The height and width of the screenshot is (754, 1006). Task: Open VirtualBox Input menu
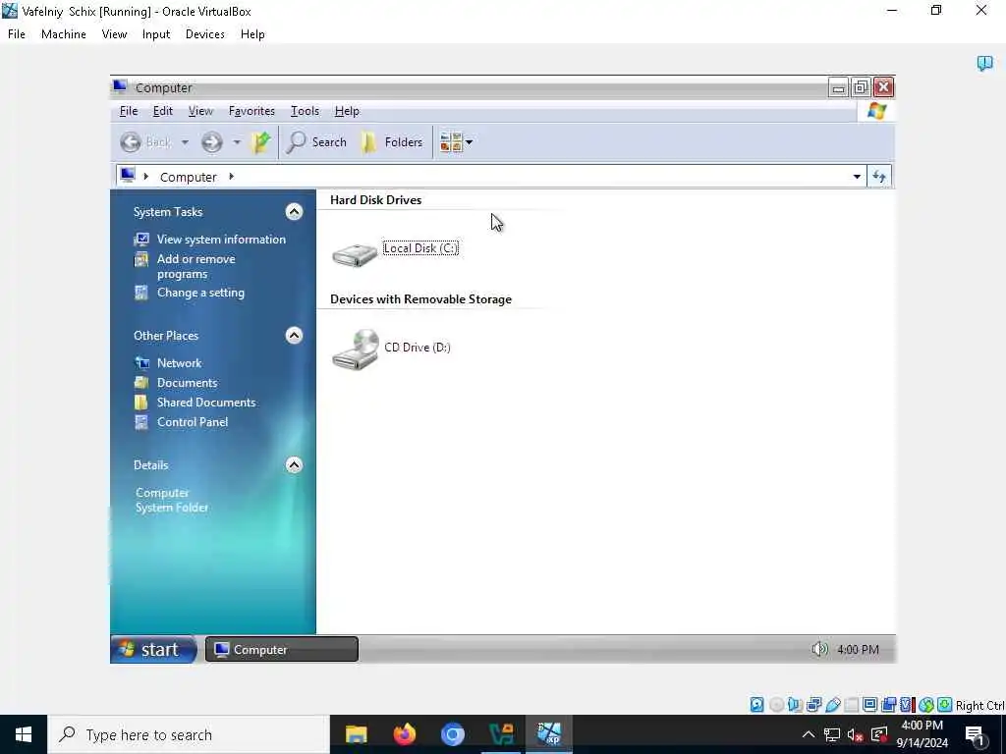[x=156, y=34]
